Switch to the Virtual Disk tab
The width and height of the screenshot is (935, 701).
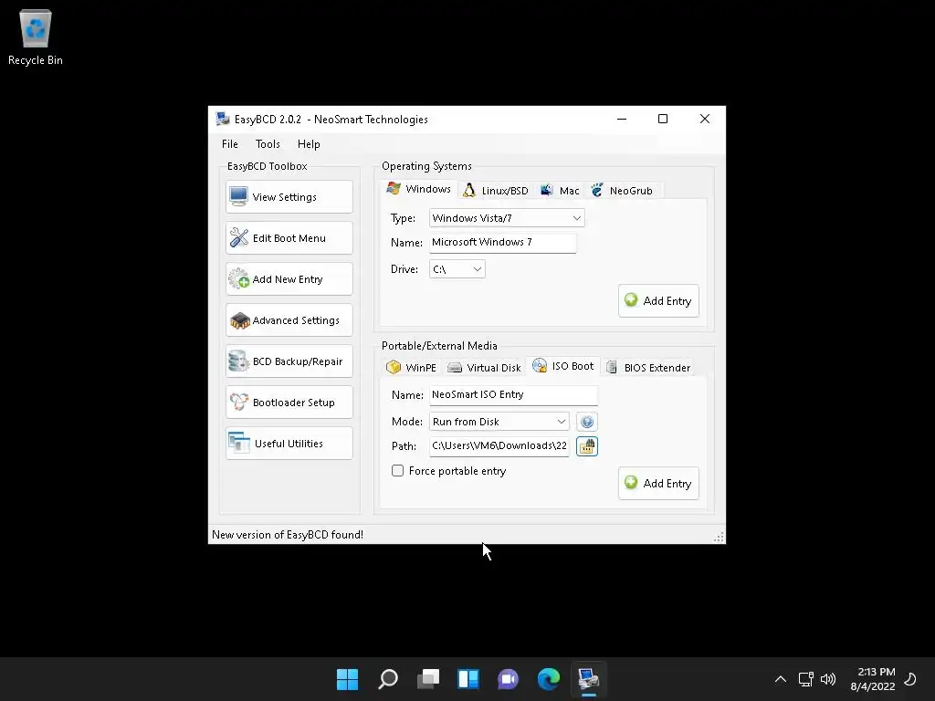coord(484,368)
